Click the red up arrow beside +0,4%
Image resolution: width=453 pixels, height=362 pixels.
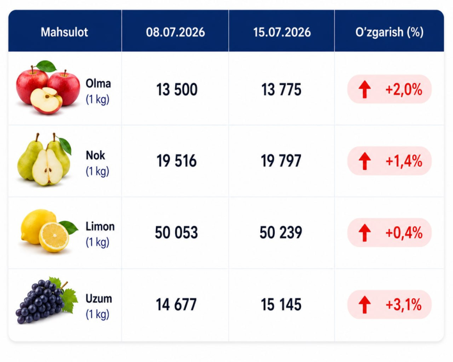[365, 232]
